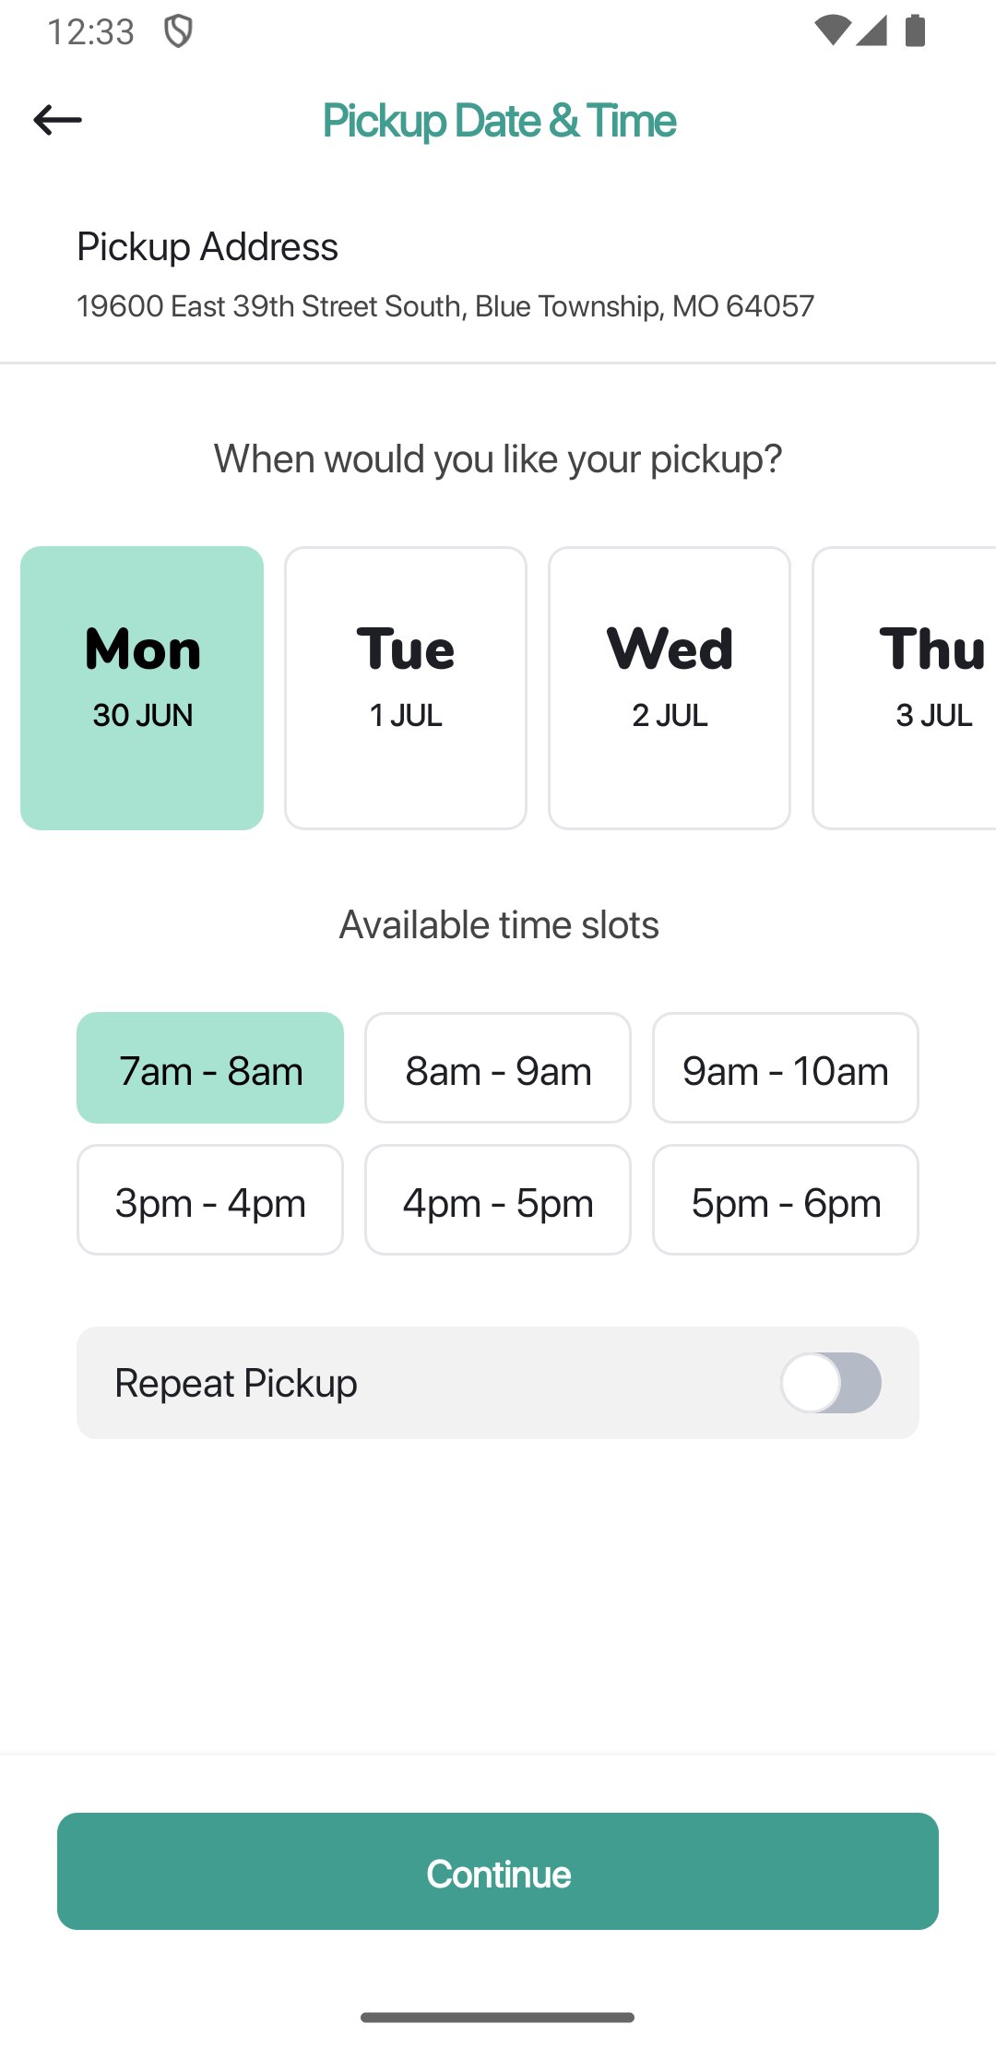Enable the Repeat Pickup toggle

(831, 1383)
